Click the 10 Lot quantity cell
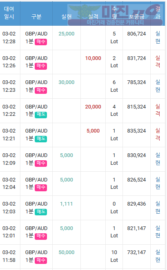This screenshot has height=270, width=167. coord(114,256)
